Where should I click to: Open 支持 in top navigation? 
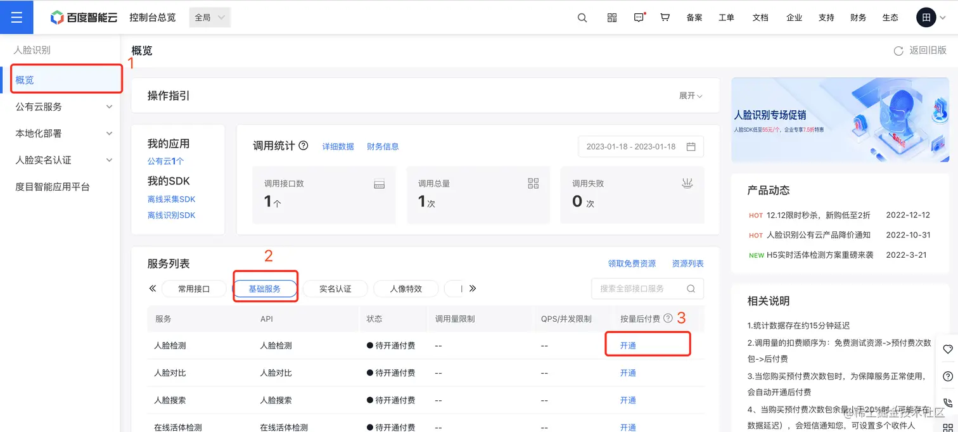pyautogui.click(x=826, y=18)
